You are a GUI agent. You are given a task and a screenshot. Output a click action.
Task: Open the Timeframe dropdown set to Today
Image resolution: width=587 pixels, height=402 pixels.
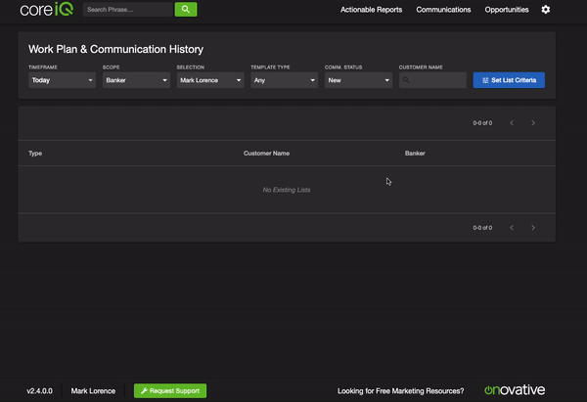click(63, 80)
